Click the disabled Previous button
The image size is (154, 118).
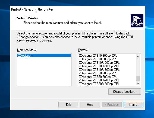[112, 105]
